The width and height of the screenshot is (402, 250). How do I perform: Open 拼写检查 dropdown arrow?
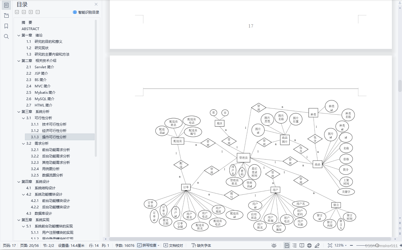click(159, 245)
